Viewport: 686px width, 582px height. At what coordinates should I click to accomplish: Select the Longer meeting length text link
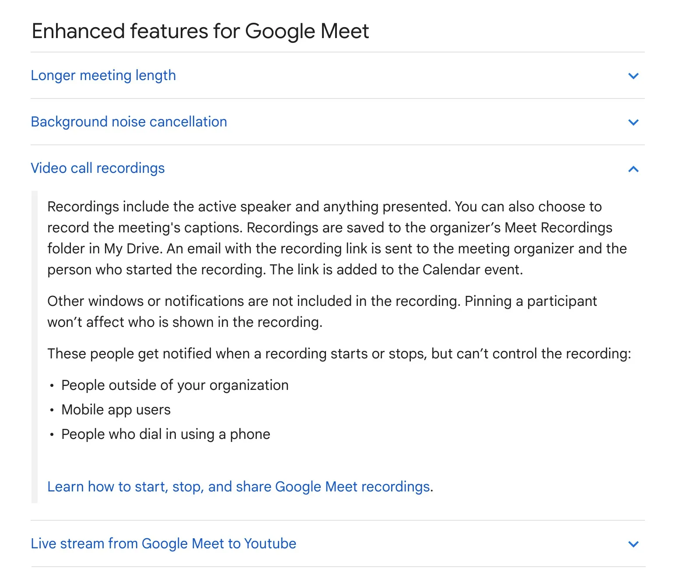coord(103,75)
